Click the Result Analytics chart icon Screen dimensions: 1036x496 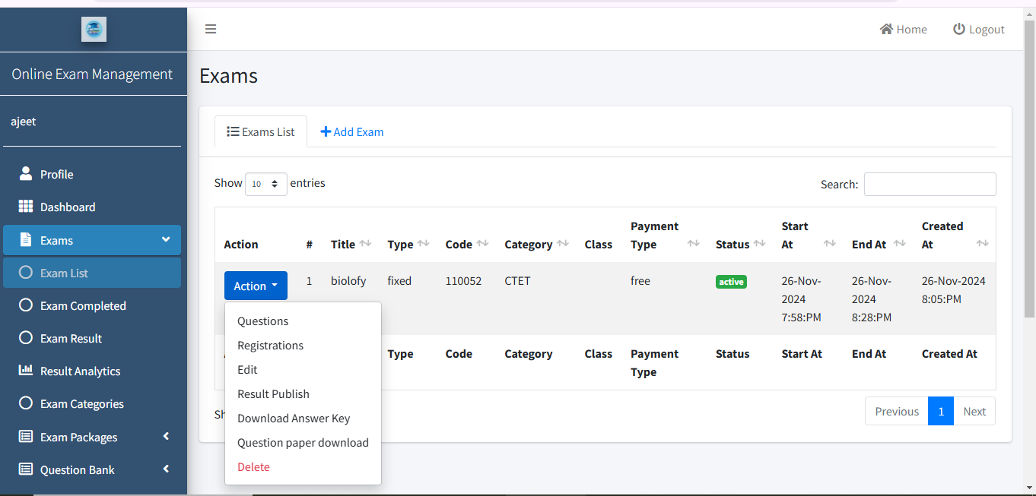tap(26, 371)
